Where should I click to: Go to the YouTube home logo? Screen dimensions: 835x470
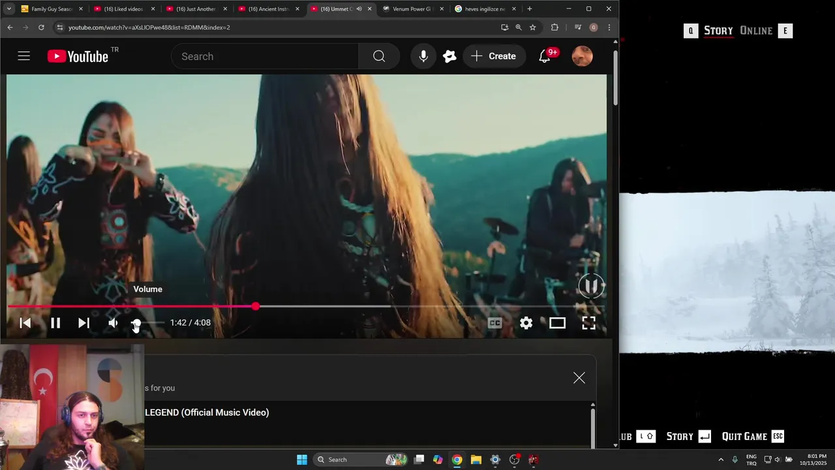[78, 57]
